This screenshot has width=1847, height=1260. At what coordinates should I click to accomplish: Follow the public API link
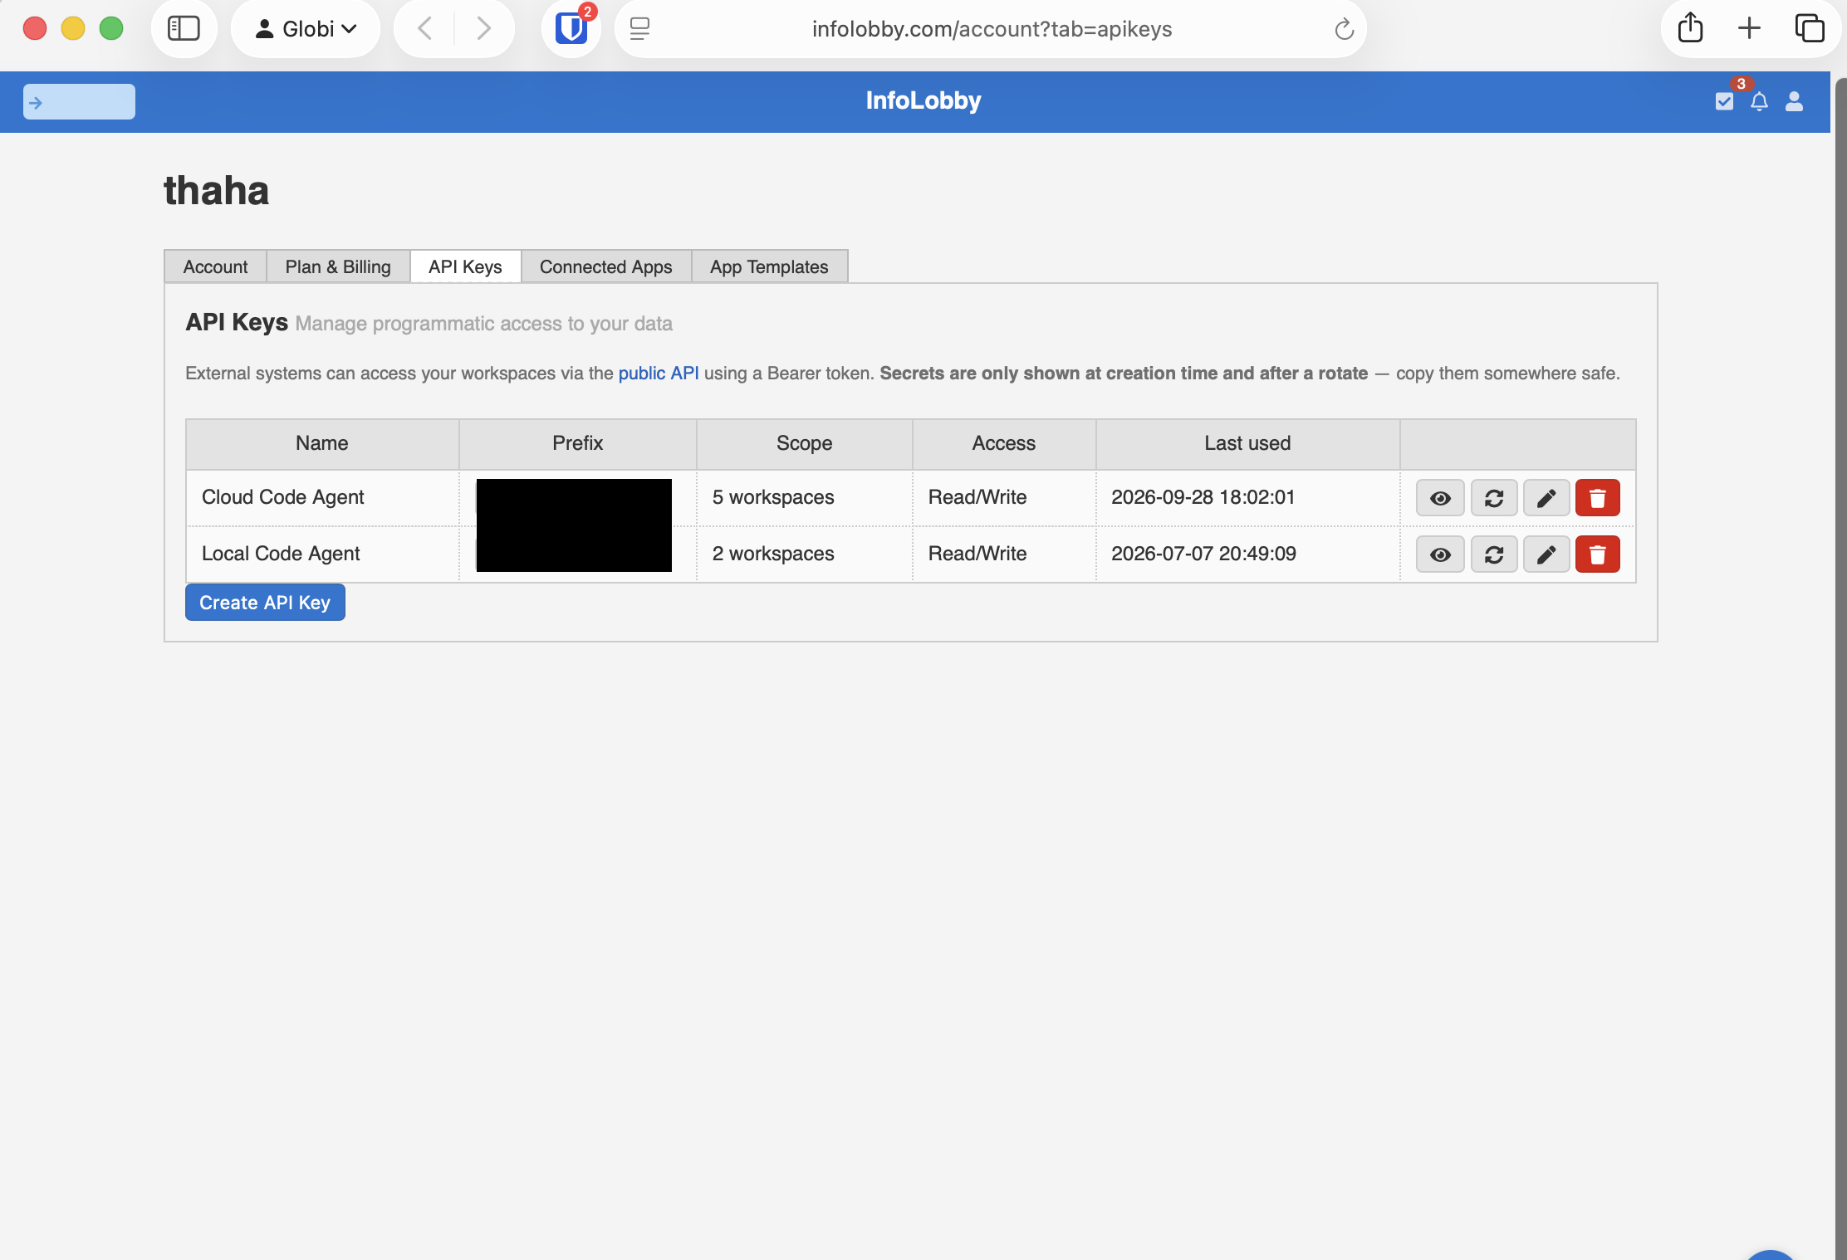[659, 374]
